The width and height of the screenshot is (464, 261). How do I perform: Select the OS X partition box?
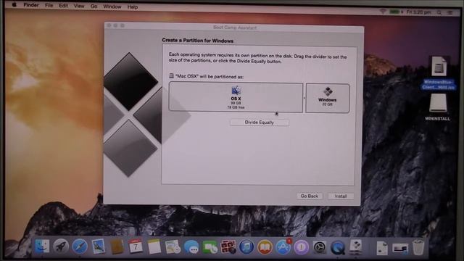(236, 97)
